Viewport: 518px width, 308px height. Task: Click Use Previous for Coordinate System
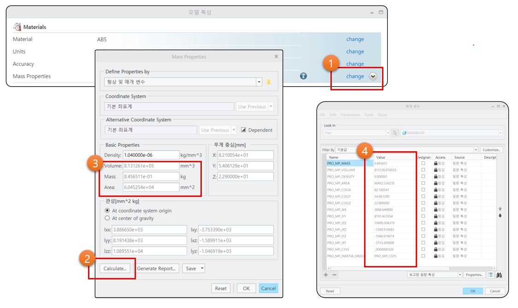coord(252,107)
